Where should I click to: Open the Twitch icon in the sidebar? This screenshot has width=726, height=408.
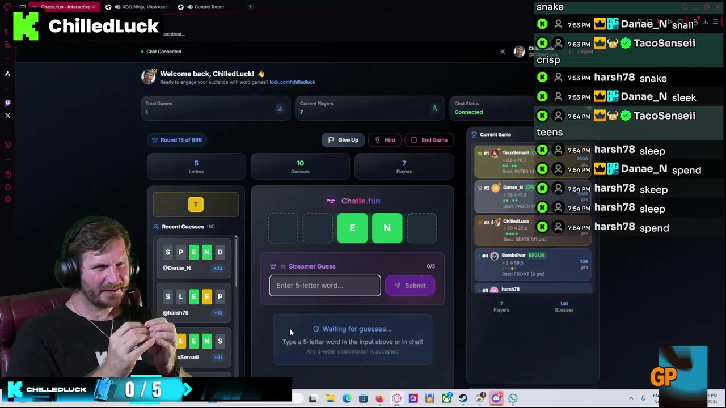coord(7,103)
